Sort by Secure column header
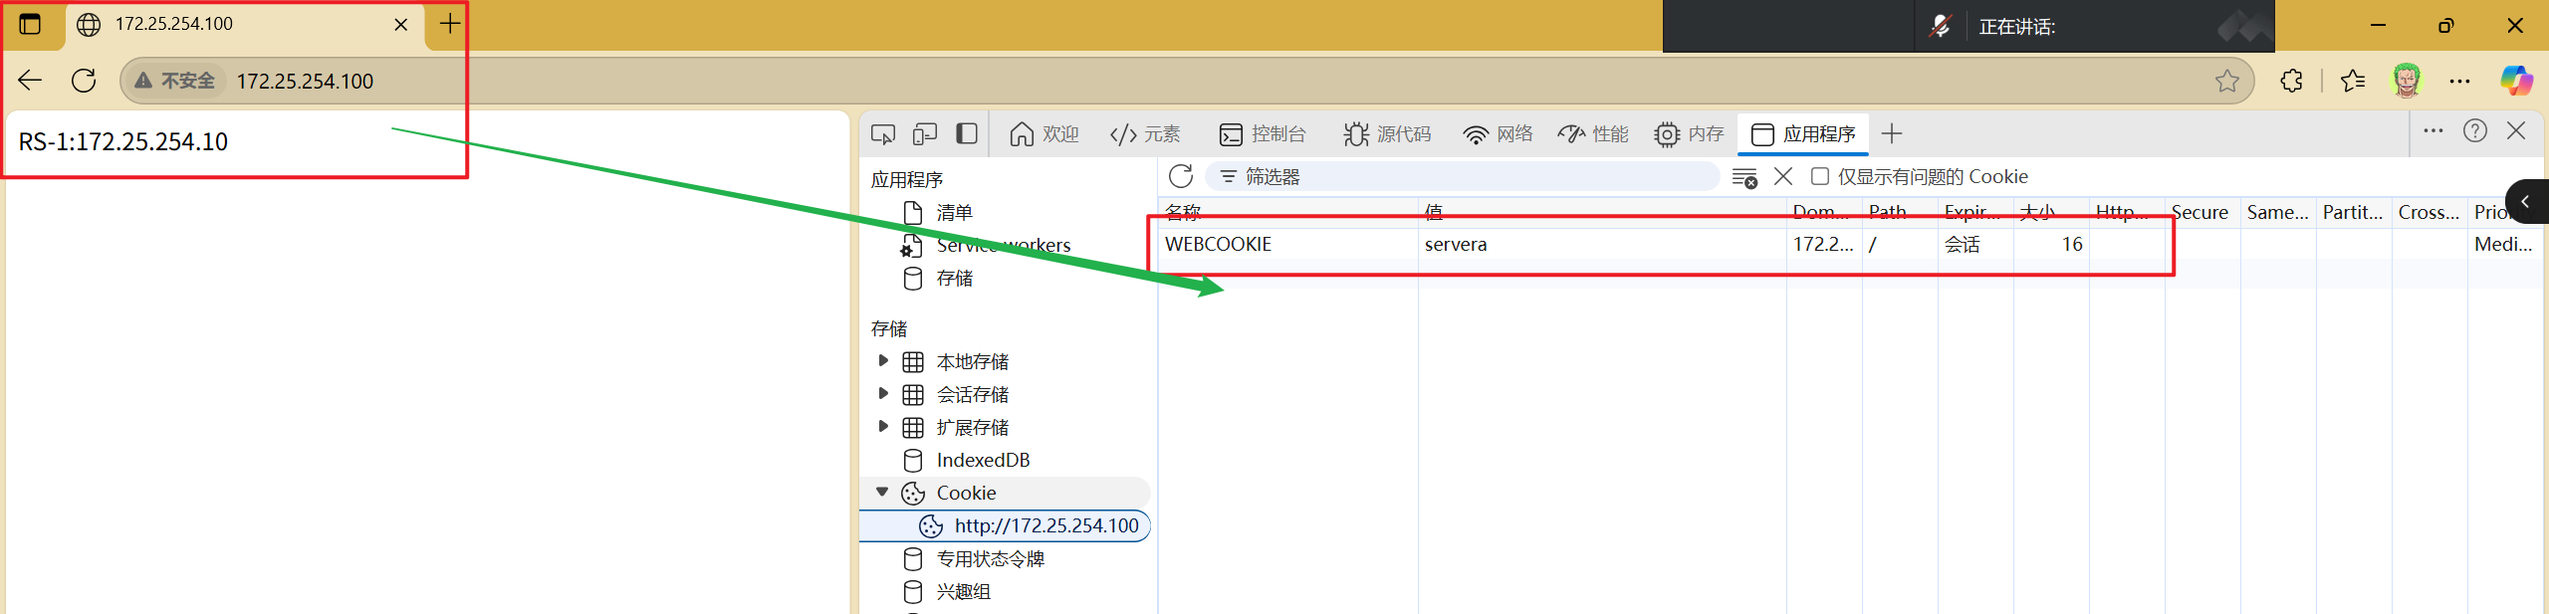Screen dimensions: 2549x614 tap(2202, 212)
